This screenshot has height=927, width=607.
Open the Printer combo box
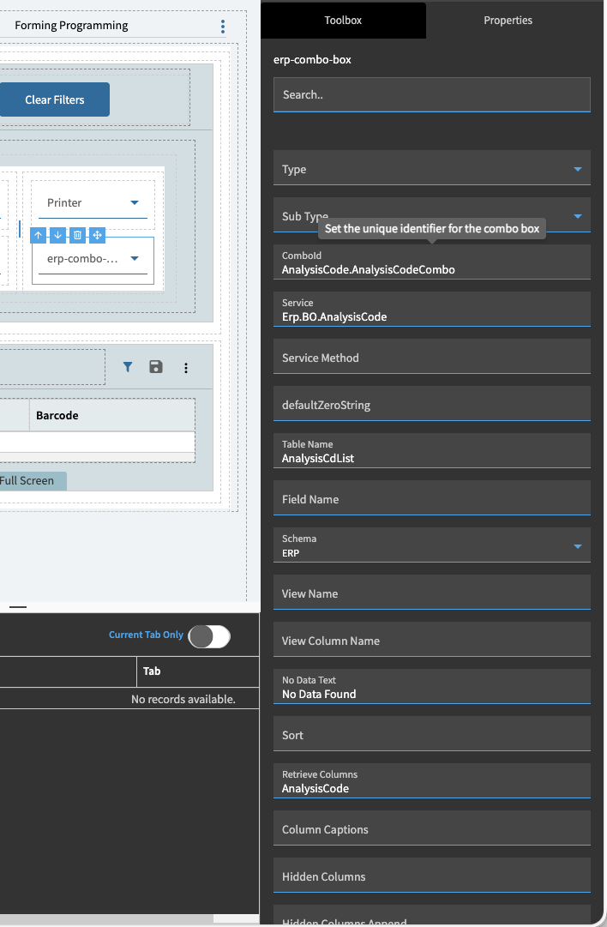tap(93, 203)
